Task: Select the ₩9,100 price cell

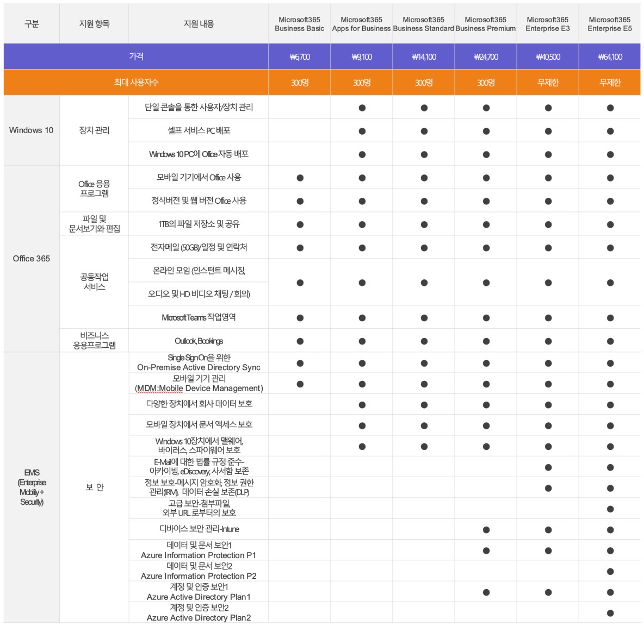Action: click(x=361, y=57)
